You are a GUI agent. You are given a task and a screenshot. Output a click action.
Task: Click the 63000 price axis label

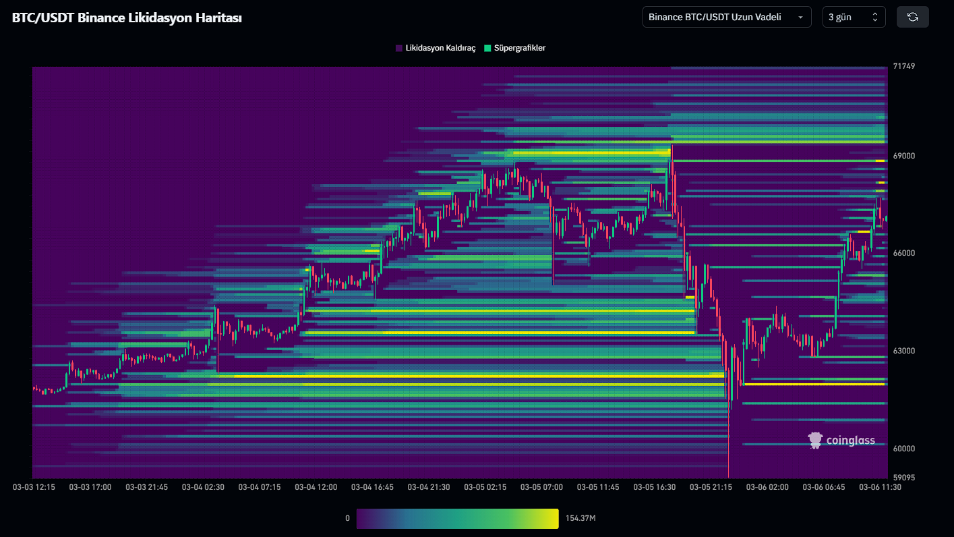point(903,351)
